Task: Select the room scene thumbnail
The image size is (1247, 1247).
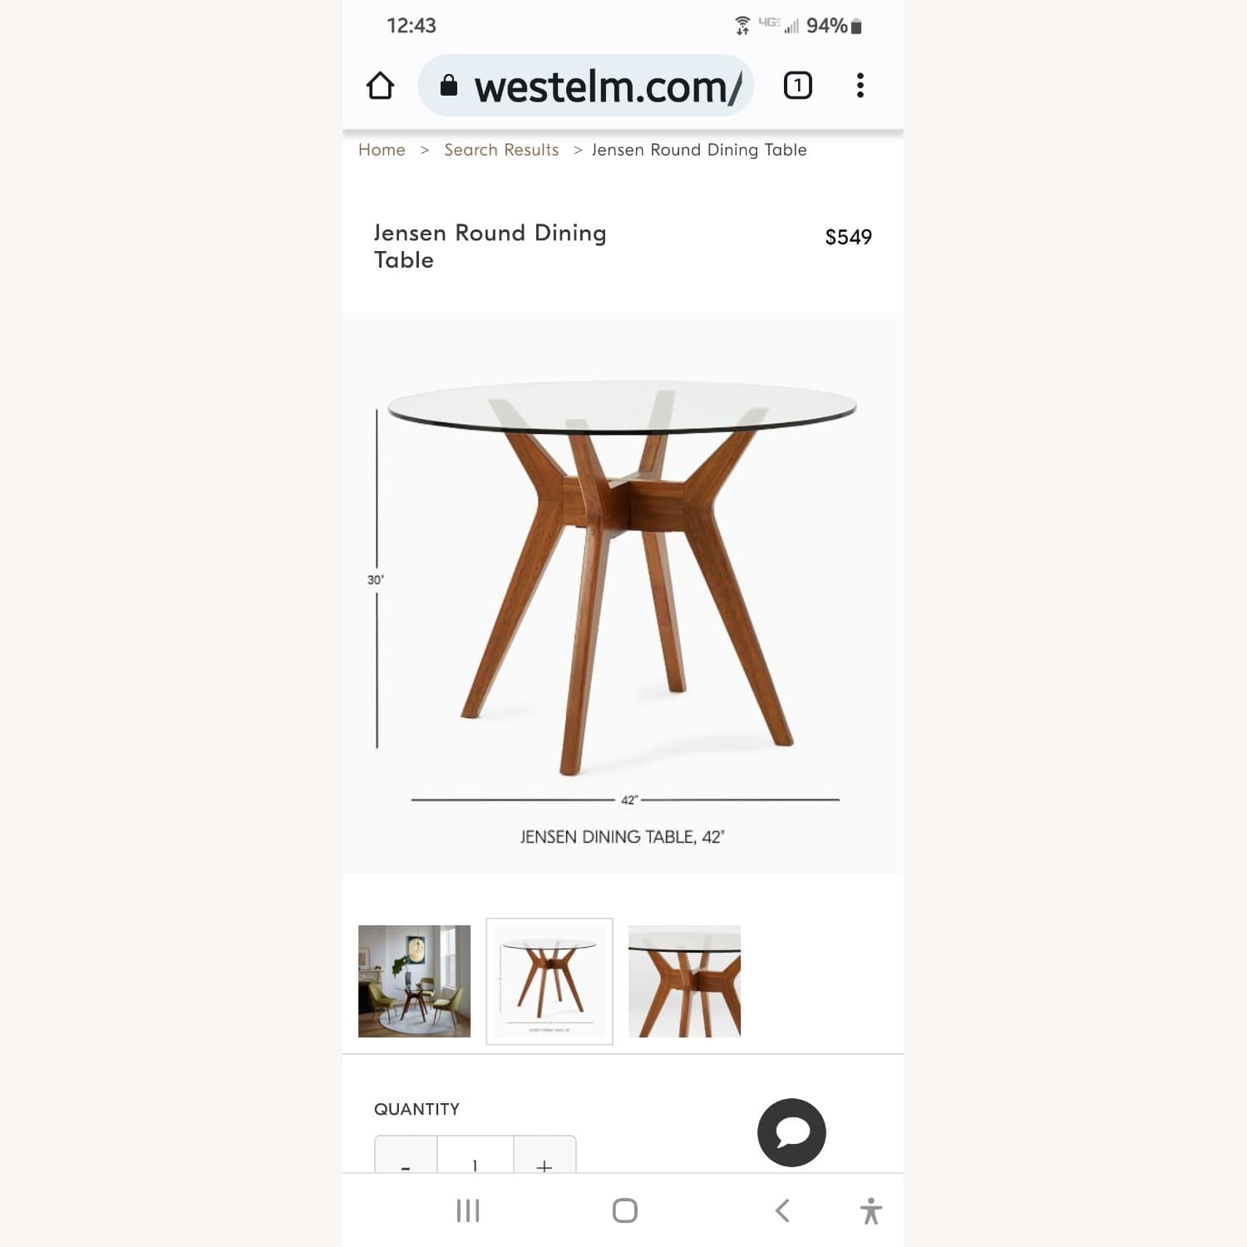Action: 414,981
